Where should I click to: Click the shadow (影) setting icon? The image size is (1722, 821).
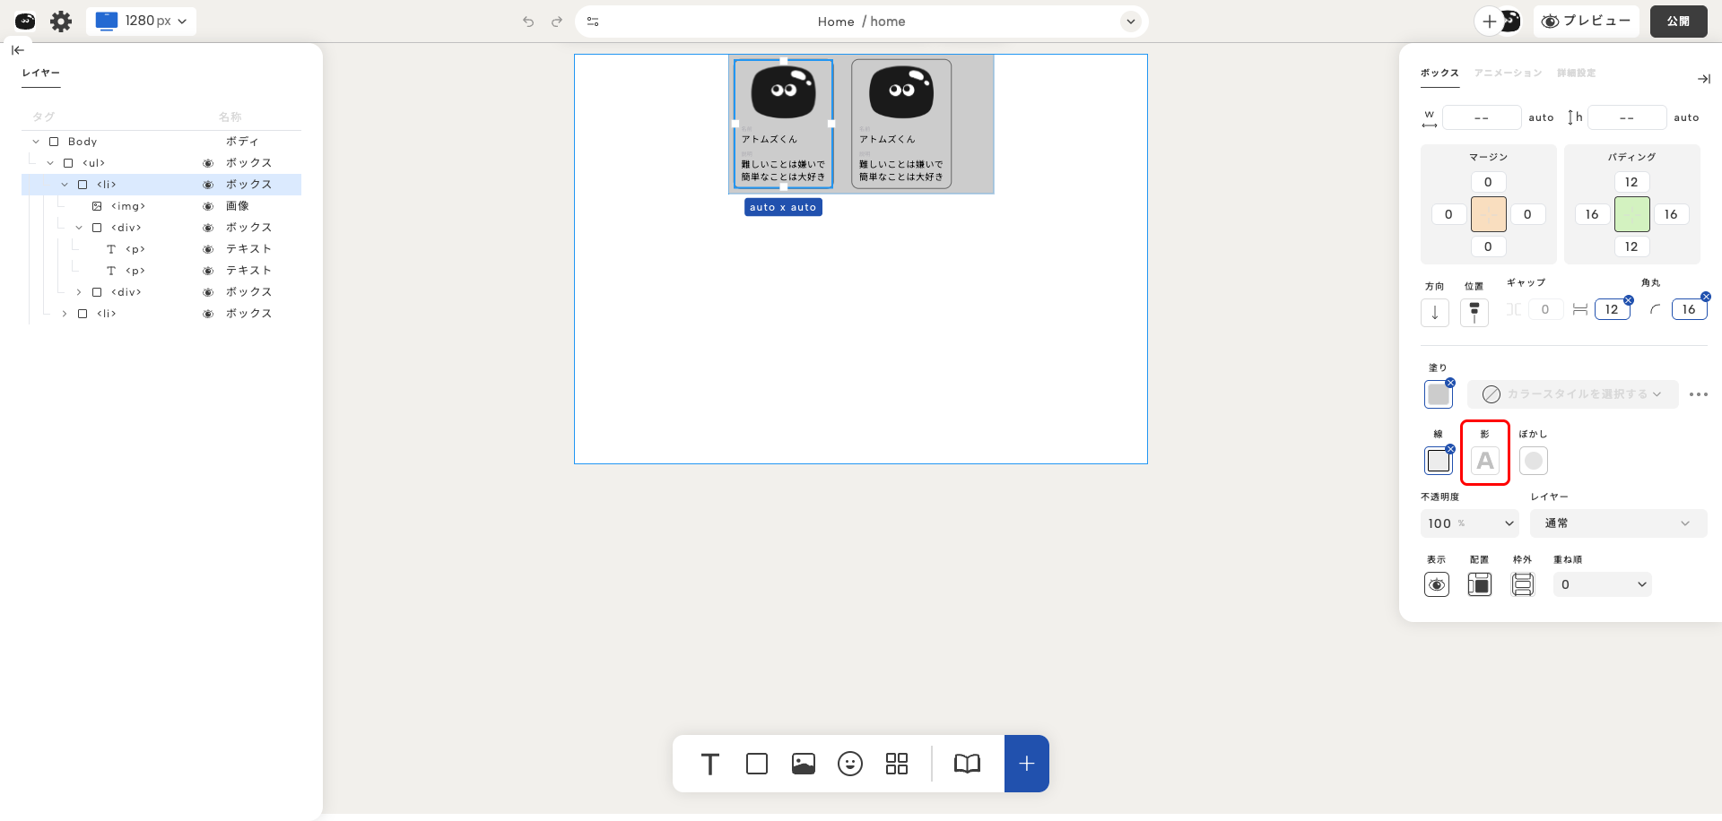click(x=1485, y=461)
